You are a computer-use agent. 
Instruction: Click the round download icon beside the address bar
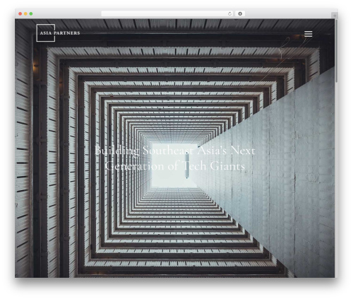click(240, 13)
